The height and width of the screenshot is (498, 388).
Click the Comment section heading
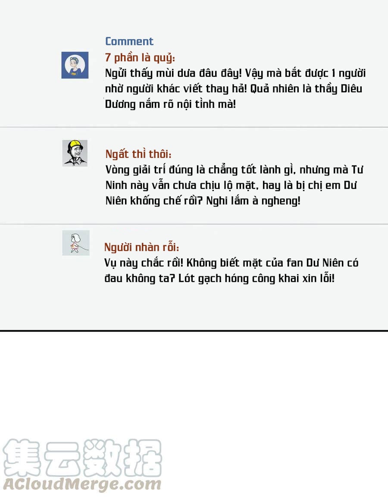point(129,41)
